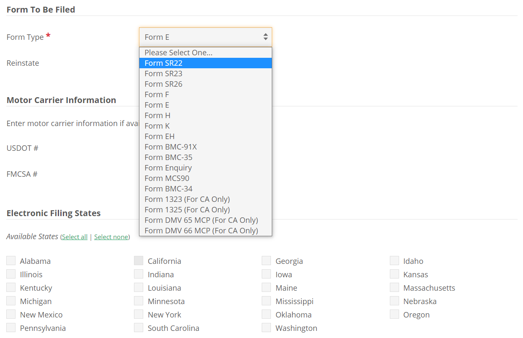523x338 pixels.
Task: Choose Form EH from the Form Type options
Action: coord(159,136)
